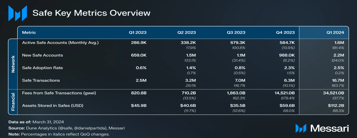This screenshot has width=357, height=138.
Task: Click the '659.0K' new accounts value
Action: [x=138, y=55]
